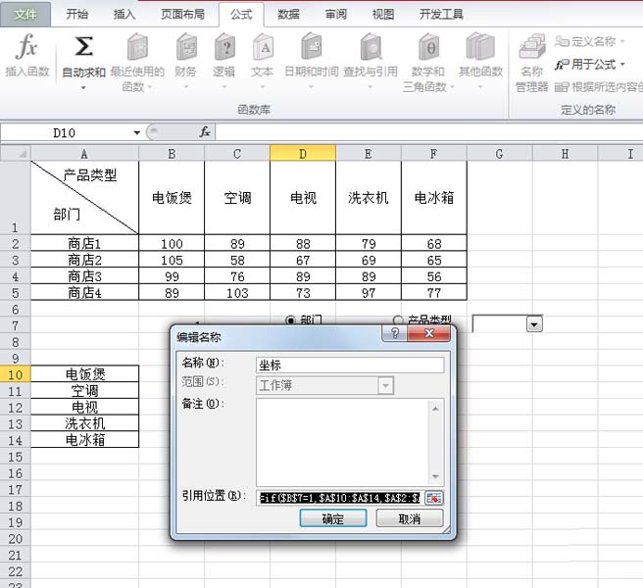Open the Logical (逻辑) functions book
The height and width of the screenshot is (588, 643).
pyautogui.click(x=224, y=62)
